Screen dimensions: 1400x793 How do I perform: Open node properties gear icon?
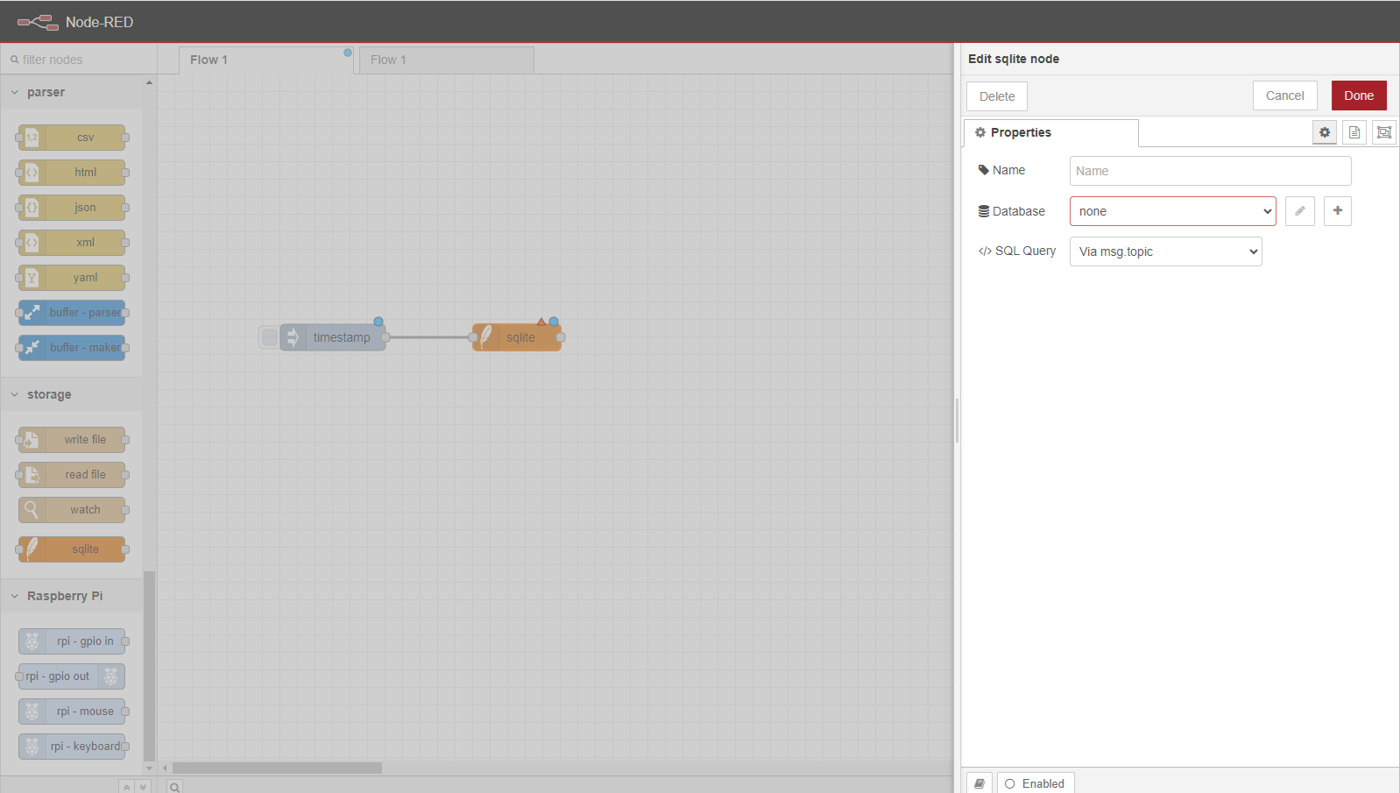[x=1325, y=132]
